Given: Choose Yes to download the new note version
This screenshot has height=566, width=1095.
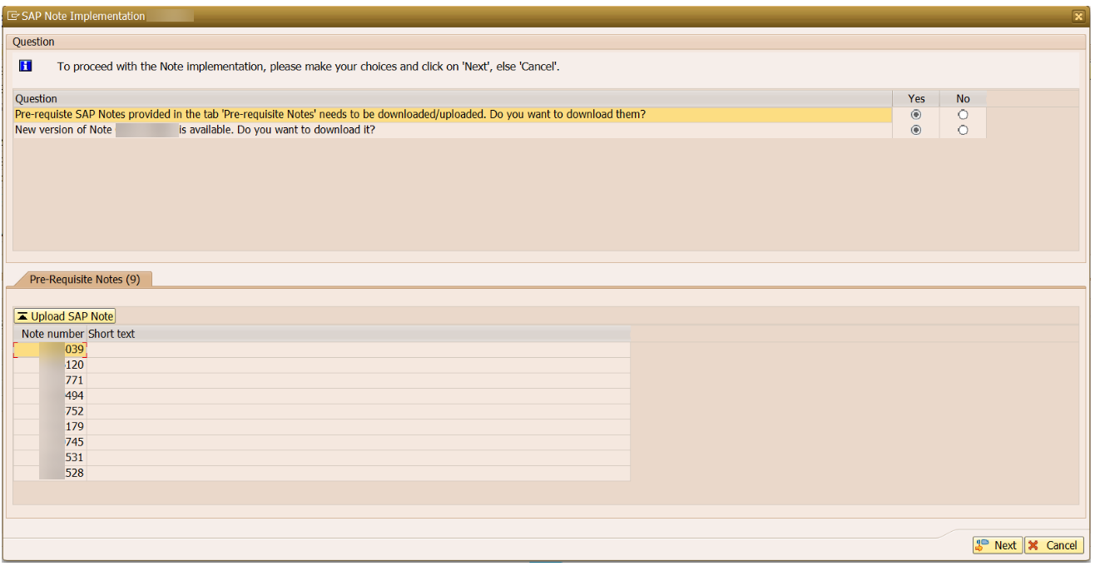Looking at the screenshot, I should click(x=916, y=131).
